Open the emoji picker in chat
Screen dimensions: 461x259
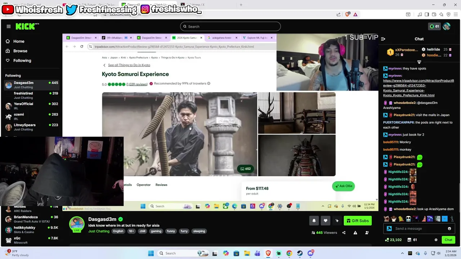point(449,229)
